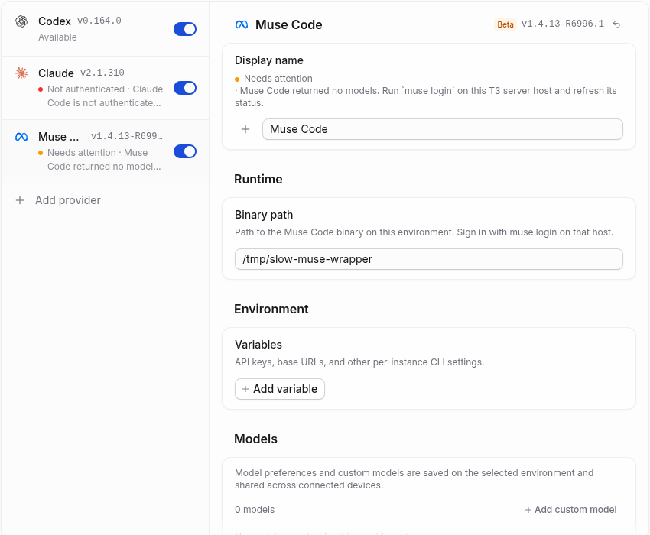The width and height of the screenshot is (650, 535).
Task: Click the Add variable button
Action: [280, 389]
